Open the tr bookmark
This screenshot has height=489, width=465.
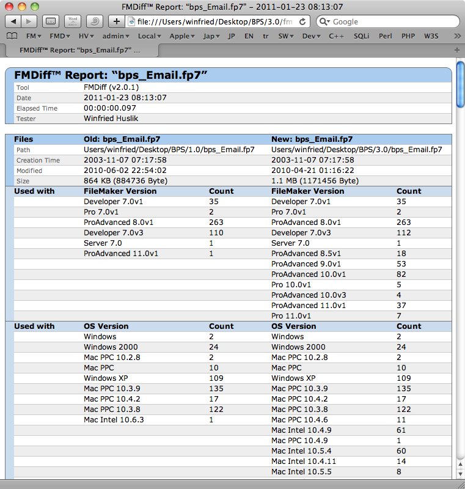pos(266,36)
